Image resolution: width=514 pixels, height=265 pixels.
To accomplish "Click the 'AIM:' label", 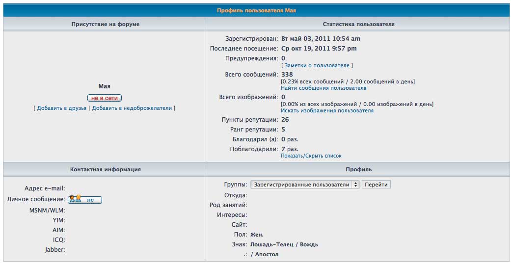I will (59, 230).
